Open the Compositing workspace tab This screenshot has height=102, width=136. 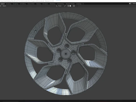[x=61, y=4]
